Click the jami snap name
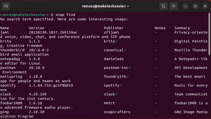 click(x=4, y=32)
